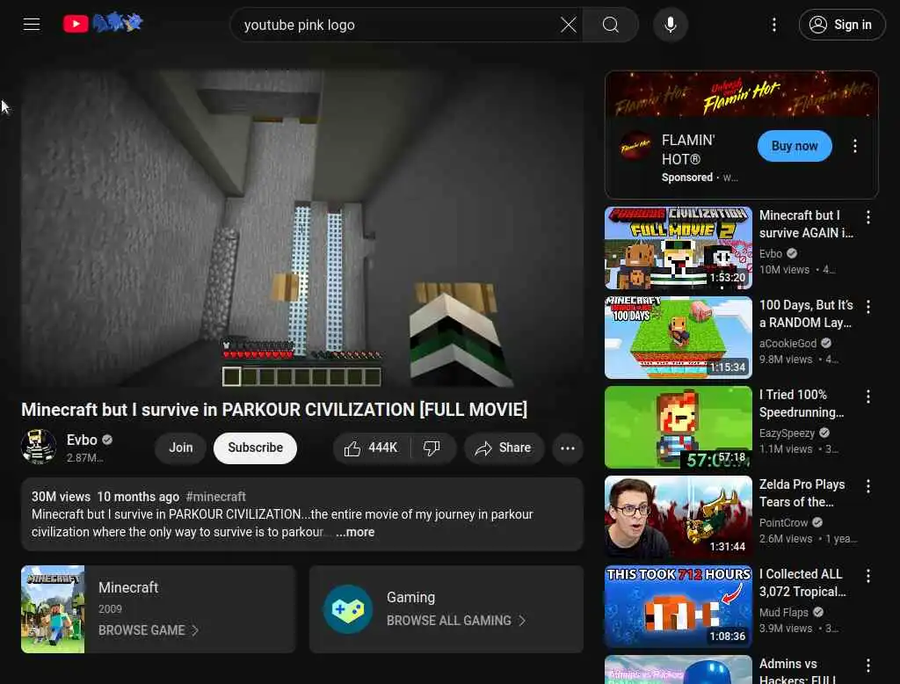The width and height of the screenshot is (900, 684).
Task: Open options menu for Flamin' Hot ad
Action: [855, 146]
